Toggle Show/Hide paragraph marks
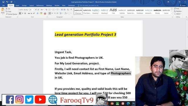Image resolution: width=188 pixels, height=106 pixels. pyautogui.click(x=71, y=10)
